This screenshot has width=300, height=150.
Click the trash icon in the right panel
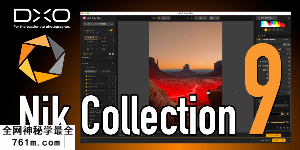(x=287, y=128)
